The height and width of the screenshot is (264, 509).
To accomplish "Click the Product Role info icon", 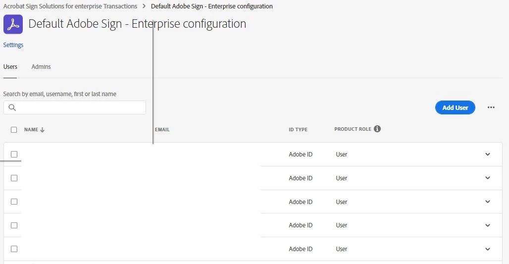I will tap(377, 129).
